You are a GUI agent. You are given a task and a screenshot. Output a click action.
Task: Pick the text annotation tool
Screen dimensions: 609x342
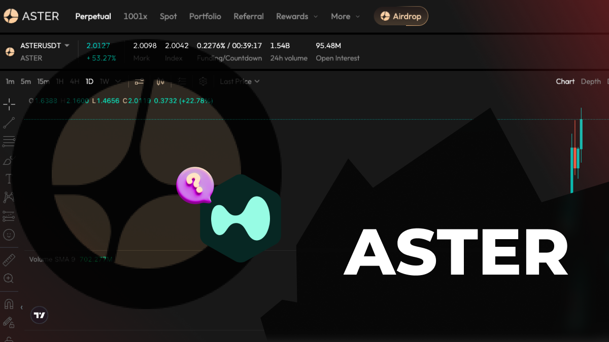pyautogui.click(x=9, y=178)
